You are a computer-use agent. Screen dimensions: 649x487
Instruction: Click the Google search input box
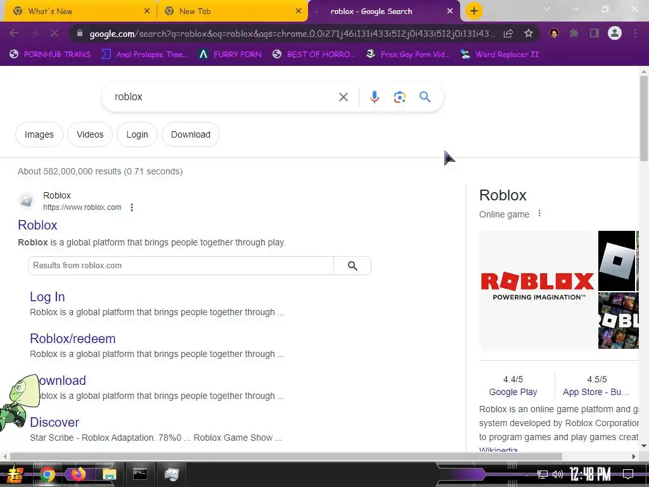click(x=224, y=97)
